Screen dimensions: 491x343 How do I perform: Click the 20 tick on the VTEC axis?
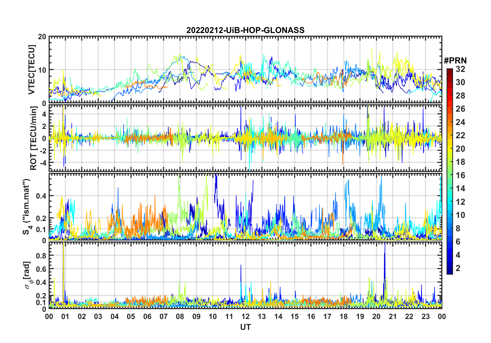(42, 37)
